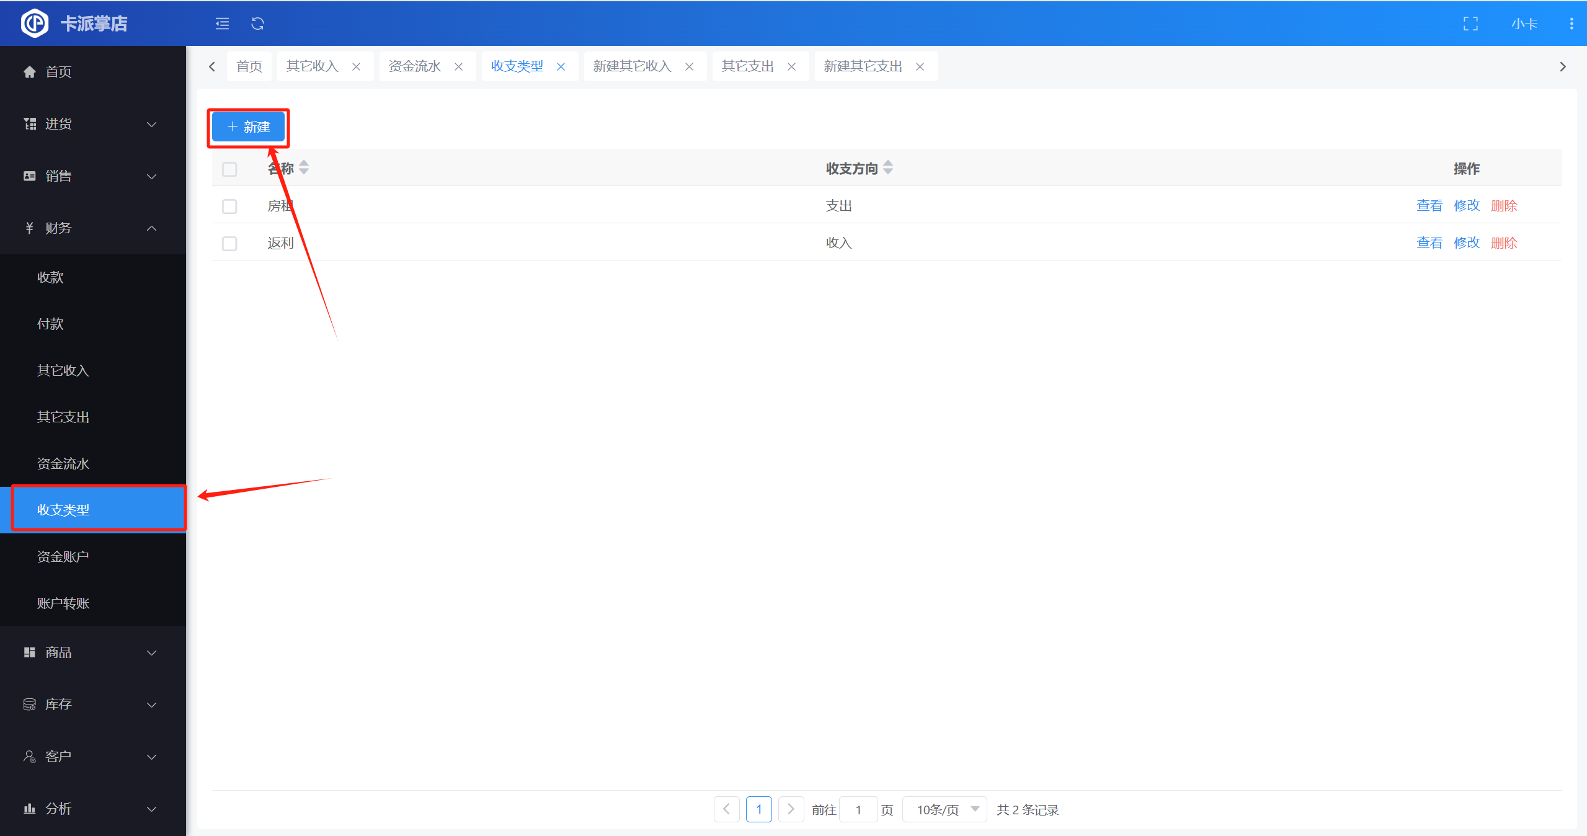The width and height of the screenshot is (1587, 836).
Task: Click the page number input field
Action: click(858, 809)
